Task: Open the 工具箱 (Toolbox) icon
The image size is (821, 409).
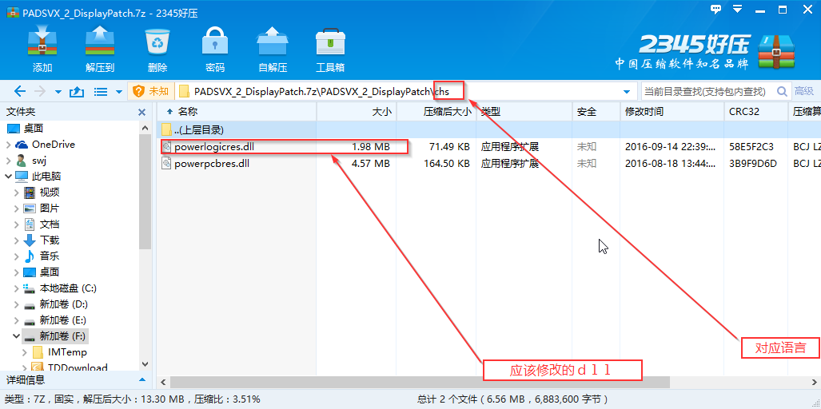Action: click(x=330, y=42)
